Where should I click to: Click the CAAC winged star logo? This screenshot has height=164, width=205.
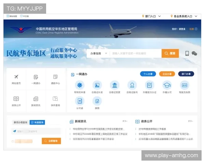click(x=21, y=30)
